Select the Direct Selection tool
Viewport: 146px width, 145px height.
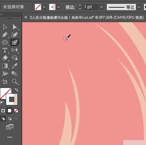click(15, 27)
